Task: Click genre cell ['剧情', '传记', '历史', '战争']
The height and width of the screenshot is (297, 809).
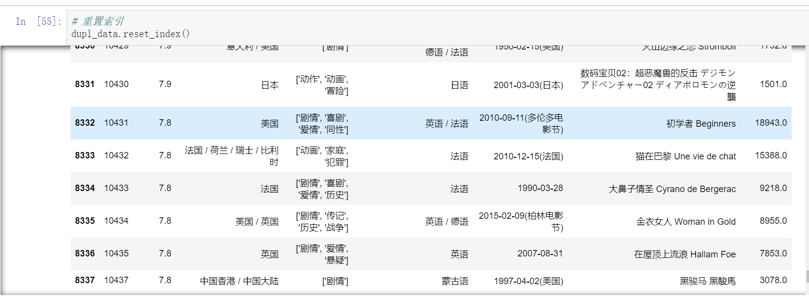Action: [322, 221]
